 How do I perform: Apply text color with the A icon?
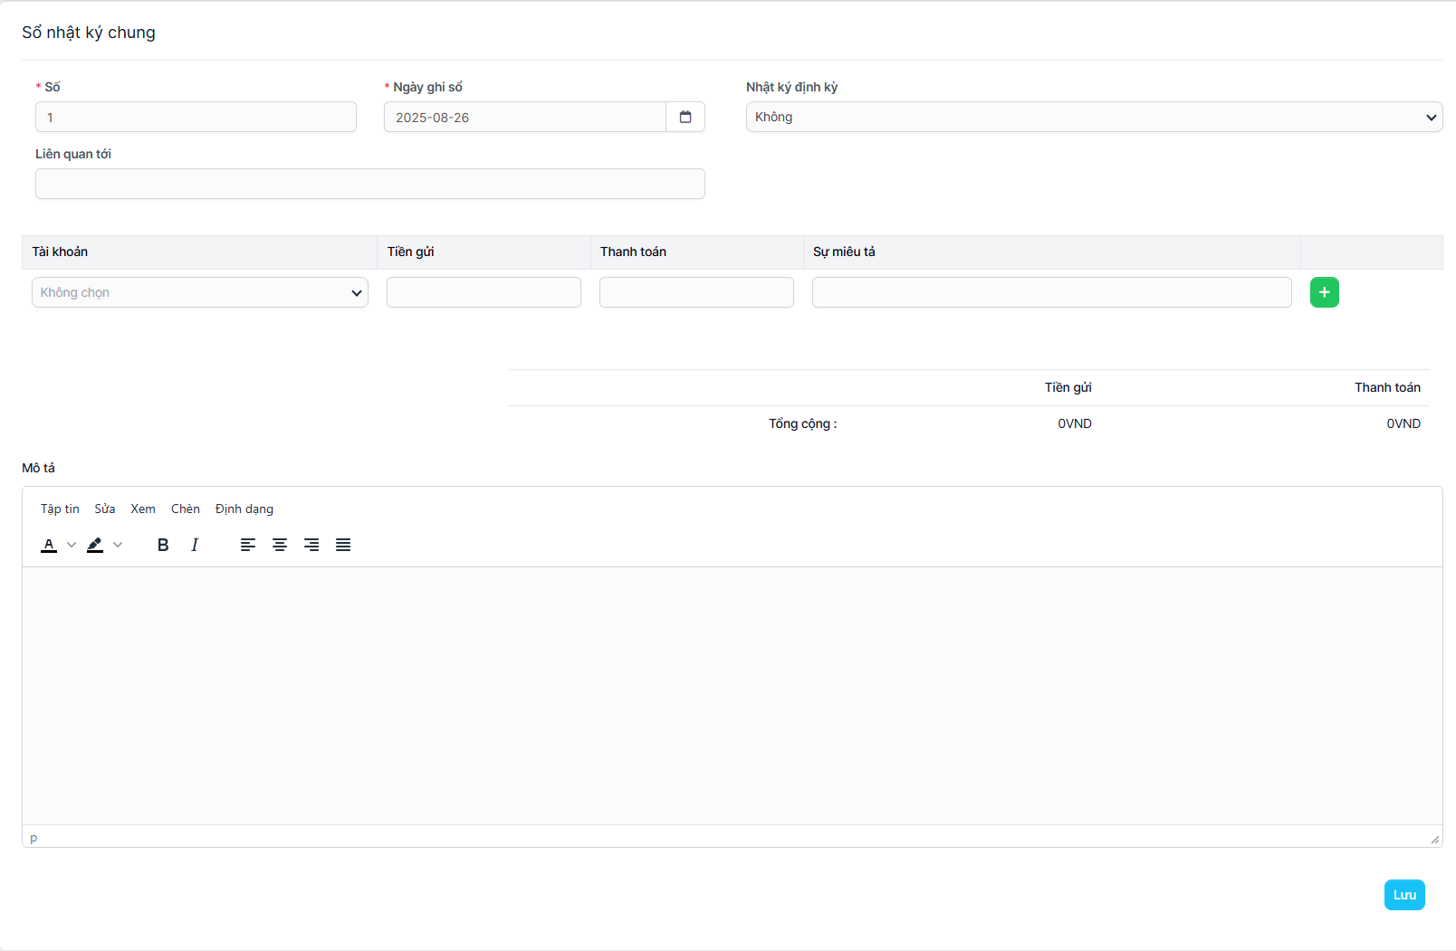[49, 545]
